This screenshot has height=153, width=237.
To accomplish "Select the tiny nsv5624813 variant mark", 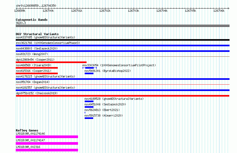I will click(85, 113).
